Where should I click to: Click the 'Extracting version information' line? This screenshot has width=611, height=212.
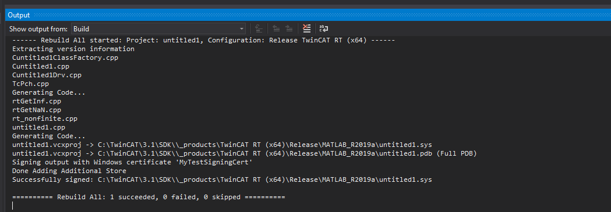point(73,49)
